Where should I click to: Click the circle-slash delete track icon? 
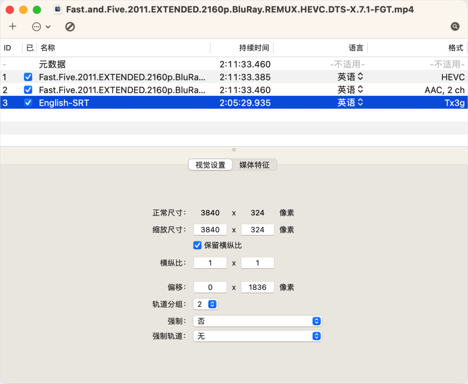70,27
